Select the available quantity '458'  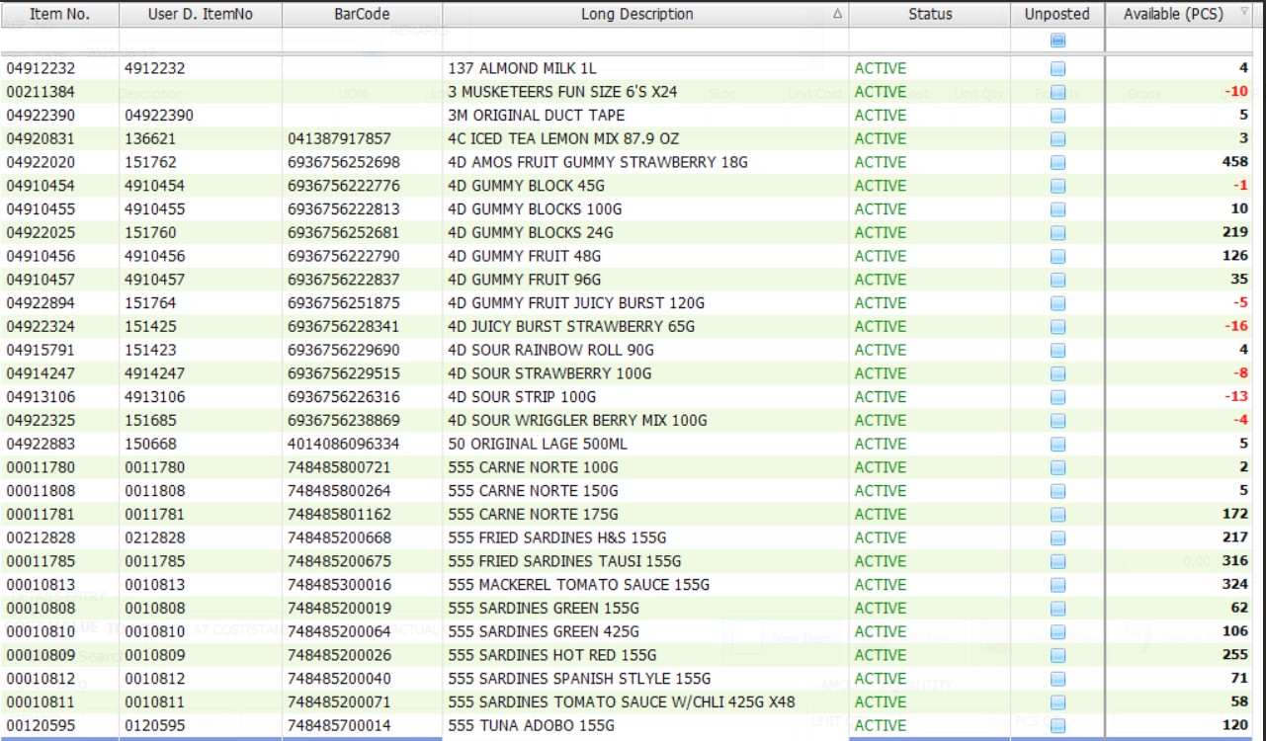coord(1235,162)
